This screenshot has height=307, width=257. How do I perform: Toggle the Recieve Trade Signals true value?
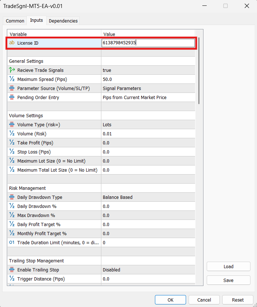click(148, 70)
